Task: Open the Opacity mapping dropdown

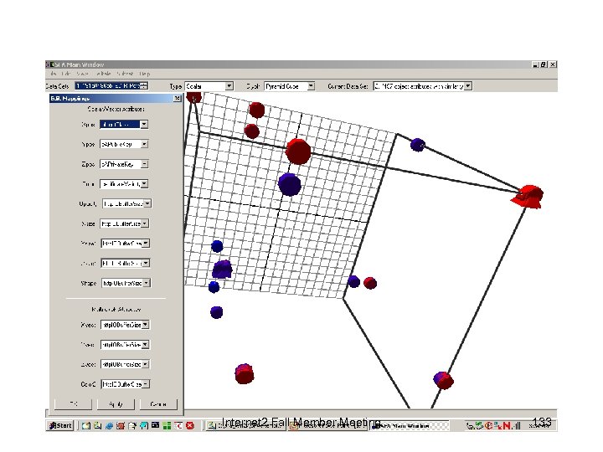Action: pos(147,203)
